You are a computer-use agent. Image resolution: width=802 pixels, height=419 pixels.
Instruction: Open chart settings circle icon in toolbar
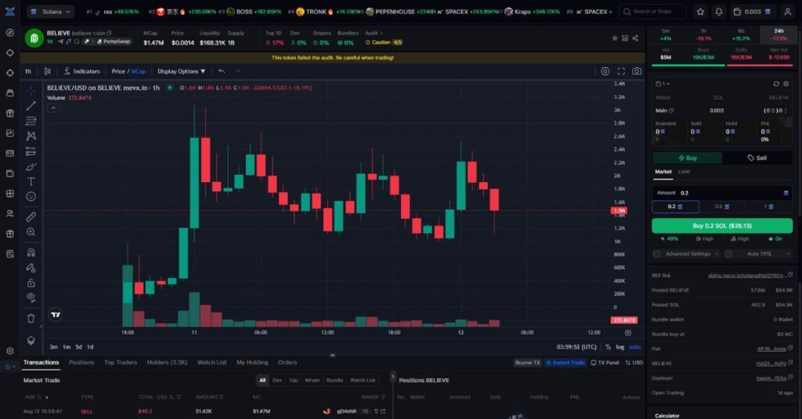605,71
